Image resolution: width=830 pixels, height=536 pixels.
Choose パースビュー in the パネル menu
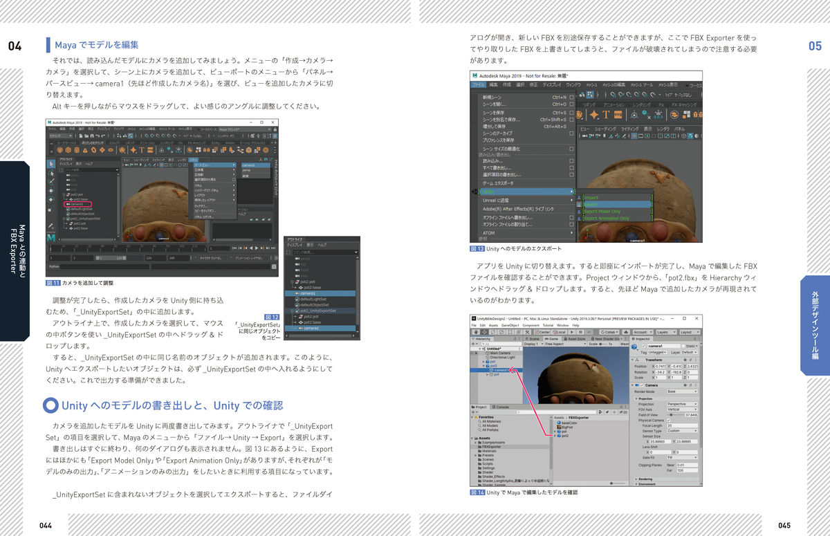[214, 165]
